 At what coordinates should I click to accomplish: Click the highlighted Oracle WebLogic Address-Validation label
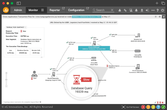pyautogui.click(x=94, y=48)
